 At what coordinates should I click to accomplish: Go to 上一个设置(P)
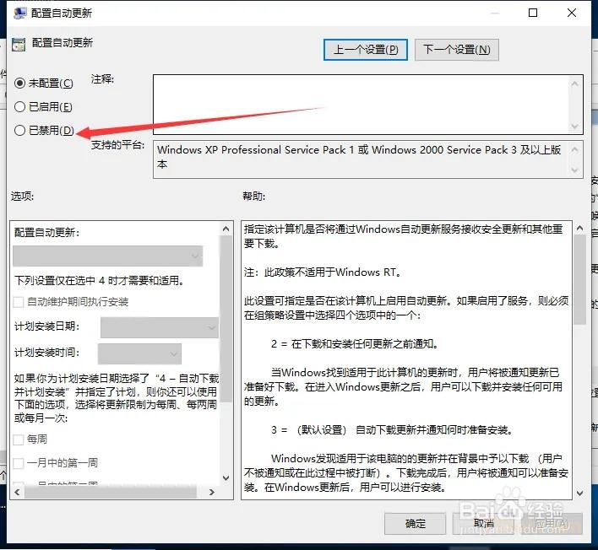tap(366, 50)
